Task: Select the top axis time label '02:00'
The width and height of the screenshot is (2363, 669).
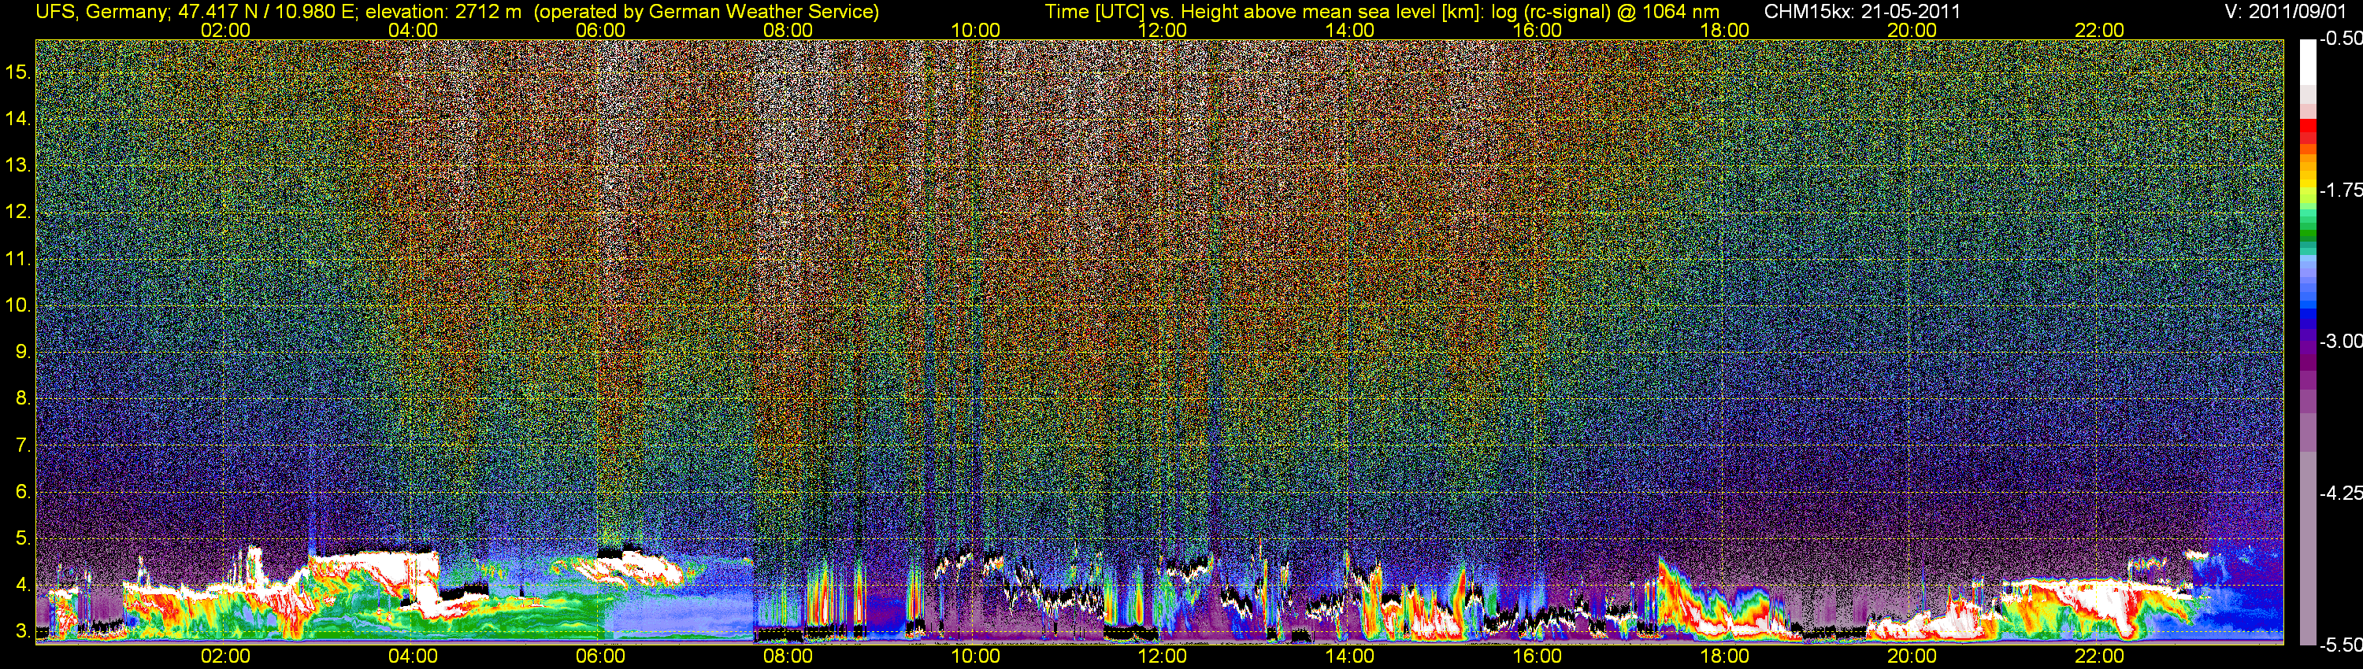Action: point(225,30)
